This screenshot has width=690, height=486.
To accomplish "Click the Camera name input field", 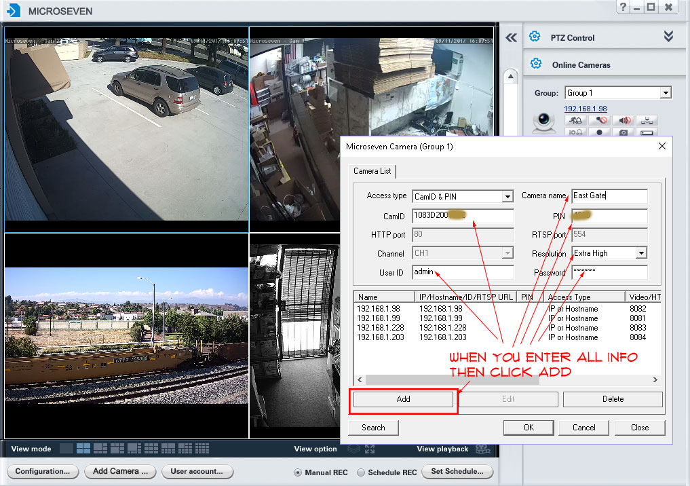I will pyautogui.click(x=609, y=195).
